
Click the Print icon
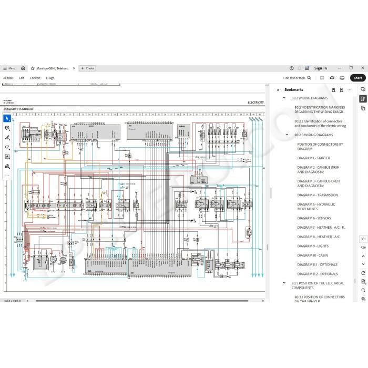(x=342, y=78)
